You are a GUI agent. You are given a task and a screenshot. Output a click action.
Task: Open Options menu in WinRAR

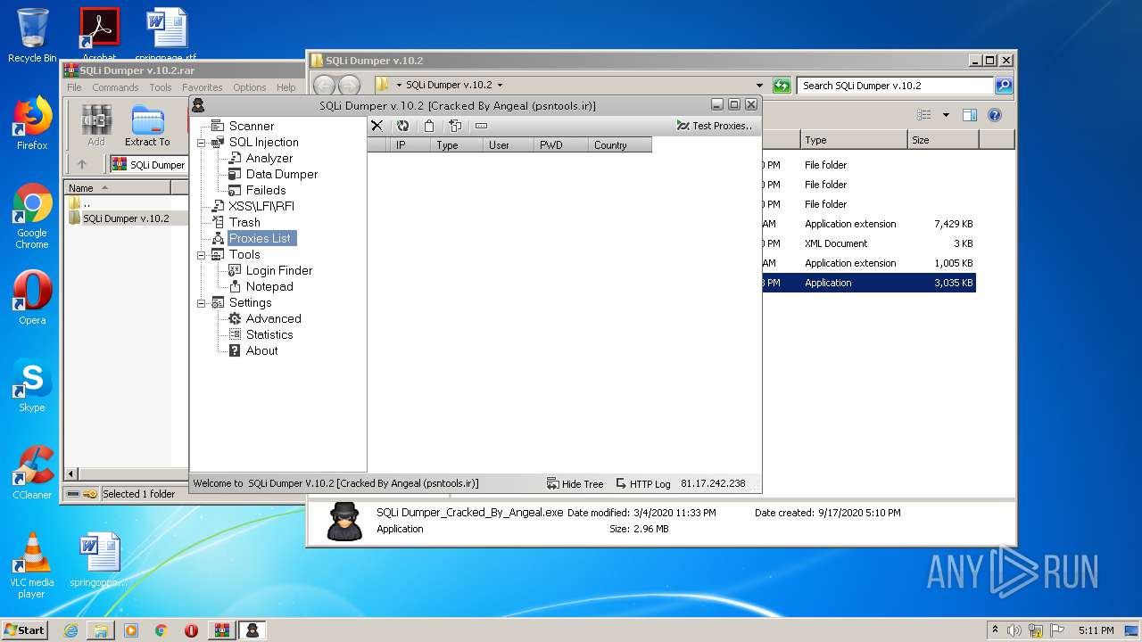(250, 87)
